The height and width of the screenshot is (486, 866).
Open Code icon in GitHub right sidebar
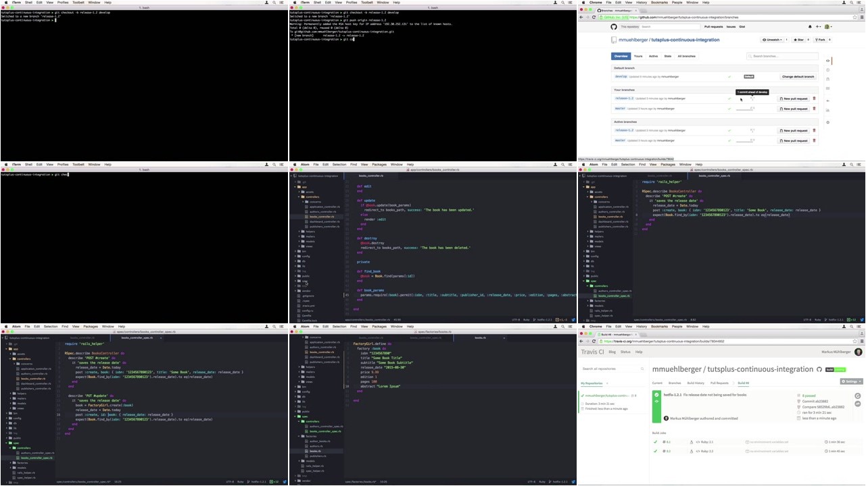pyautogui.click(x=827, y=61)
